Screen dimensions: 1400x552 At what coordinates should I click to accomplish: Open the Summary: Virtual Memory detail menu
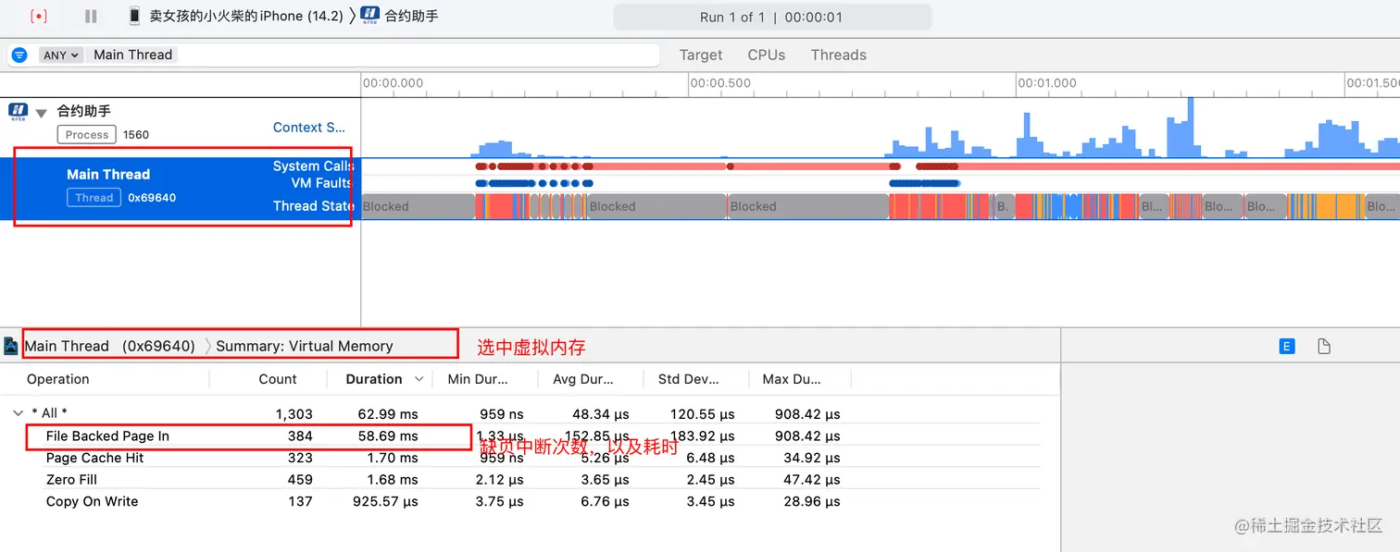pyautogui.click(x=305, y=346)
